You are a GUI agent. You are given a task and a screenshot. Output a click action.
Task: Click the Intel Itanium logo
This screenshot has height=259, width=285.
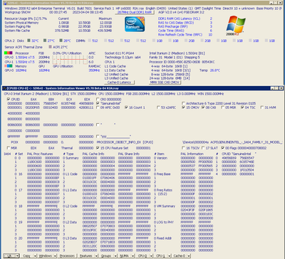pos(135,24)
